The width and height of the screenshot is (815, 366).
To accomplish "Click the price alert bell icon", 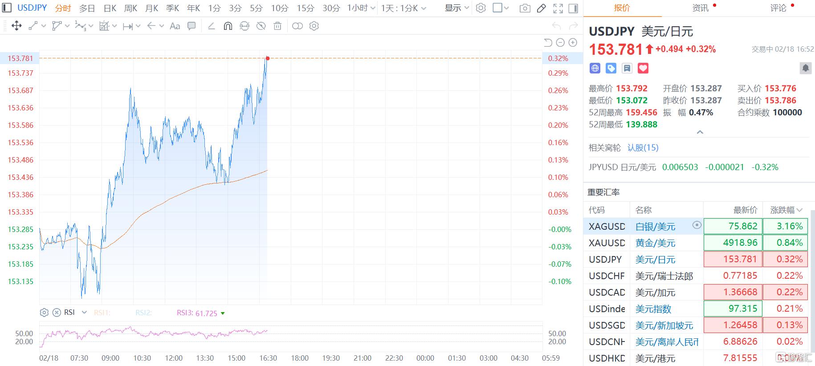I will coord(805,68).
